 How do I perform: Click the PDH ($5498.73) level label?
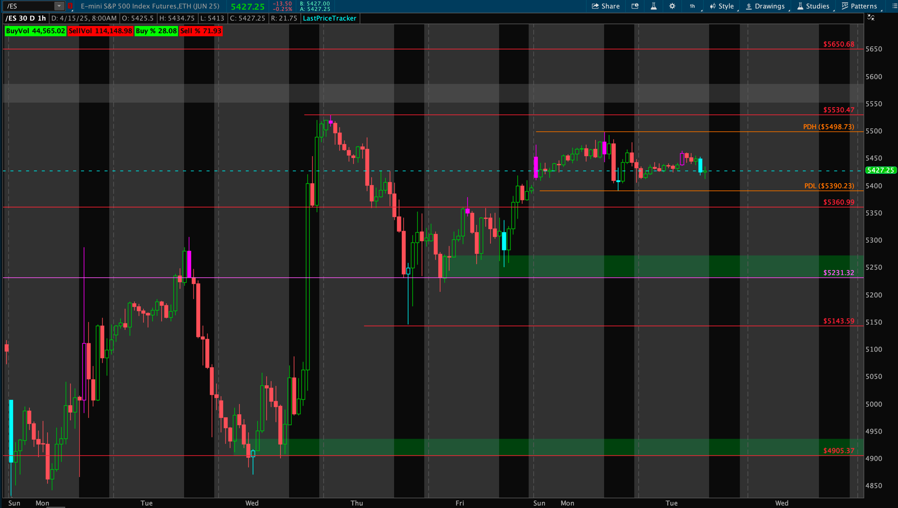tap(828, 127)
